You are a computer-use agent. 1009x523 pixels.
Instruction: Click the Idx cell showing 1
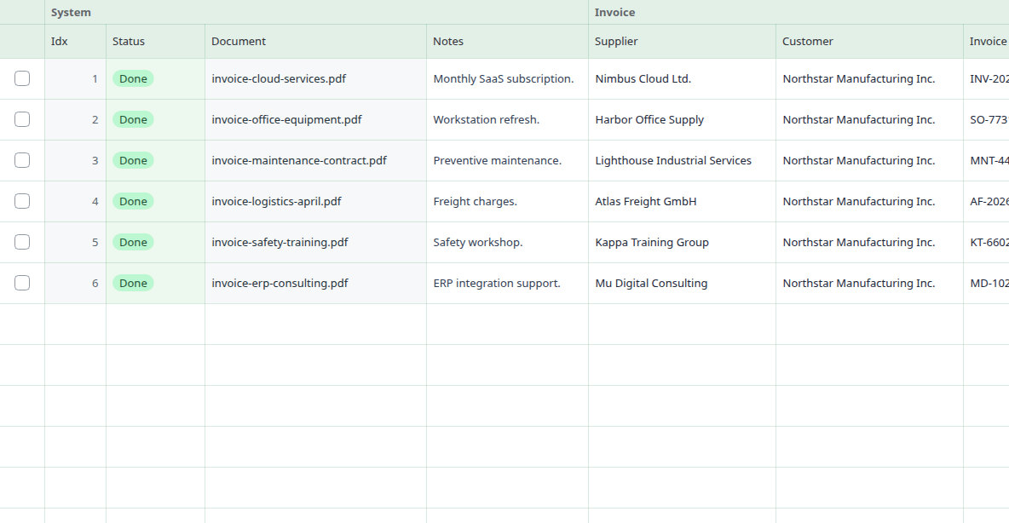[75, 78]
